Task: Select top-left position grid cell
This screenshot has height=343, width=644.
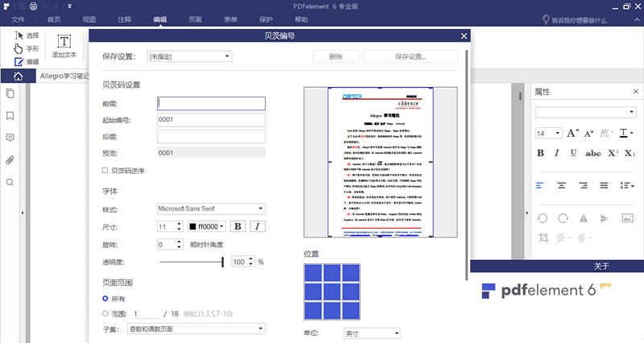Action: click(312, 273)
